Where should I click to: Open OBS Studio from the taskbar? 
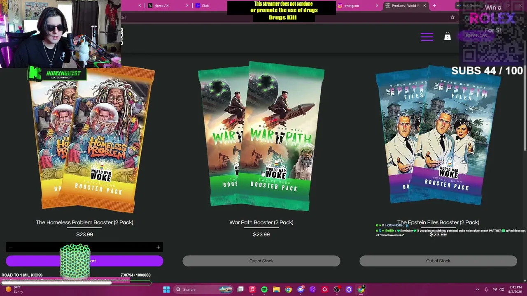tap(337, 289)
